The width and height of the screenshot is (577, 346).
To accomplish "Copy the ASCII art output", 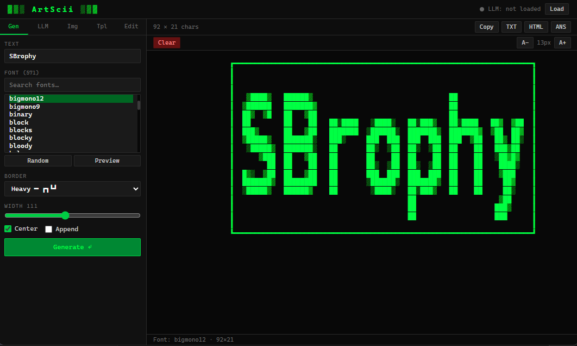I will pos(486,27).
